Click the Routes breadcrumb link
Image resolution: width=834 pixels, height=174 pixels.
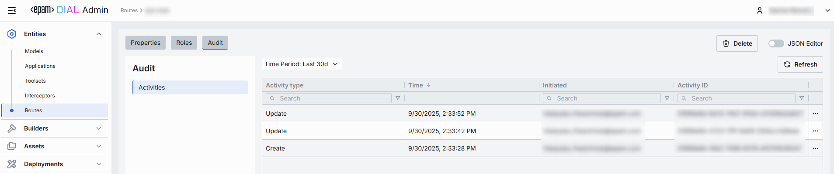129,10
